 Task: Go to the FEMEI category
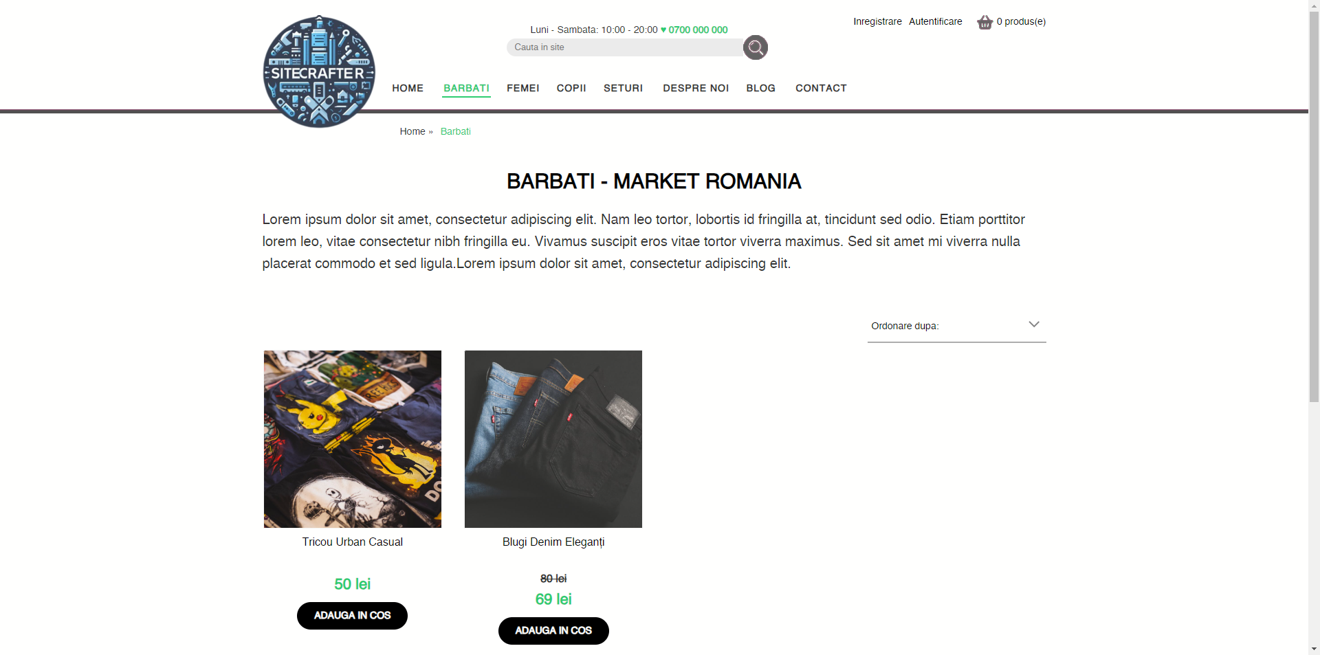coord(522,88)
